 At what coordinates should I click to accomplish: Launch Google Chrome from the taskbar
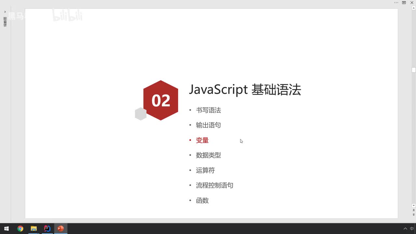(x=20, y=228)
